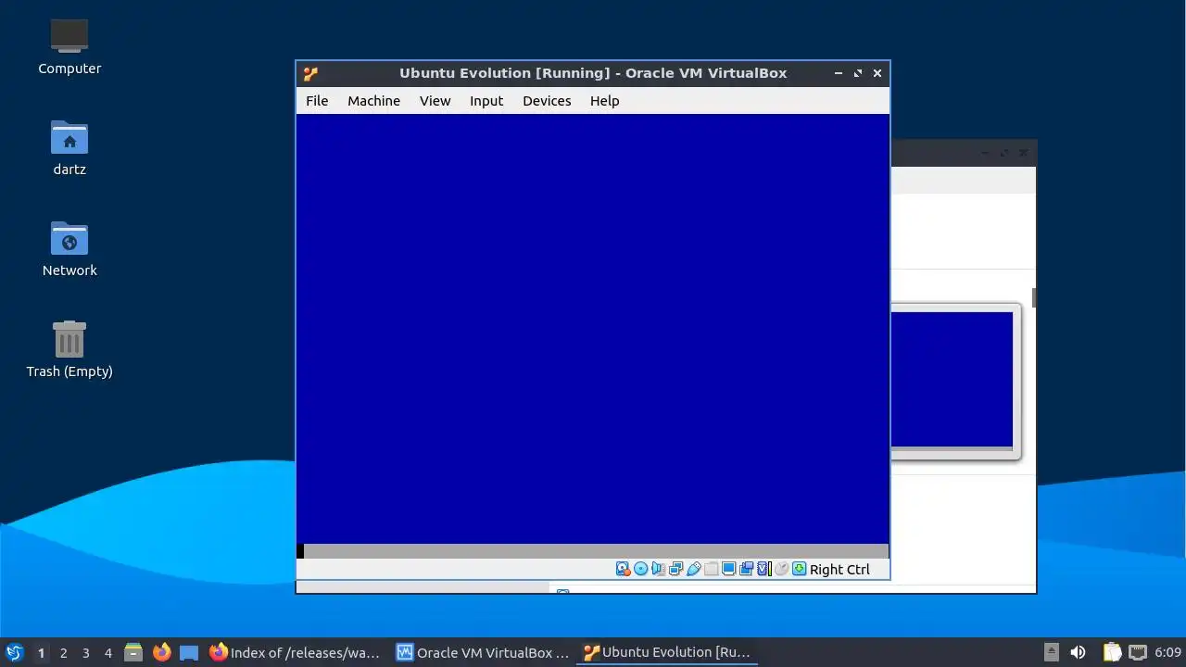Screen dimensions: 1186x667
Task: Click the CPU virtualization V chip icon
Action: (764, 569)
